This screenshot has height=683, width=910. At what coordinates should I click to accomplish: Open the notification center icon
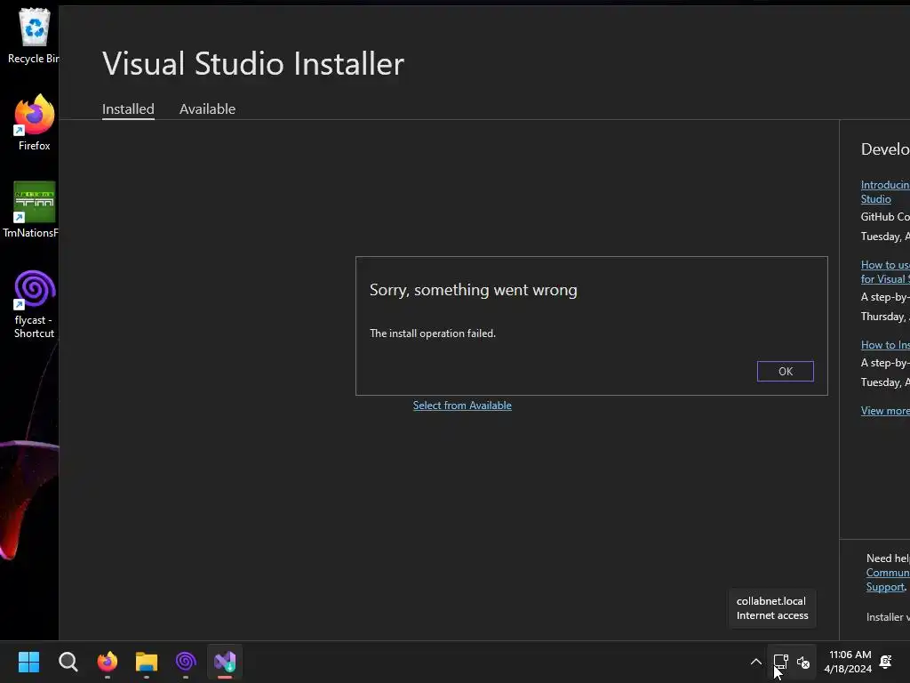click(x=886, y=662)
